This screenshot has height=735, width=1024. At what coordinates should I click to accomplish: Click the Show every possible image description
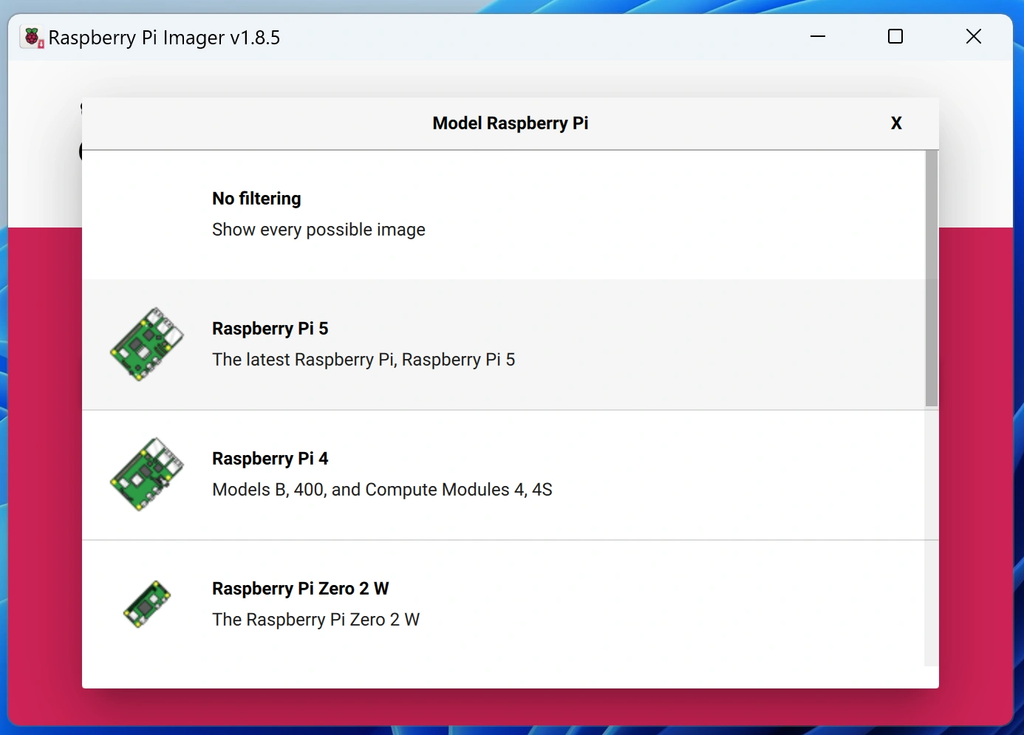(318, 230)
